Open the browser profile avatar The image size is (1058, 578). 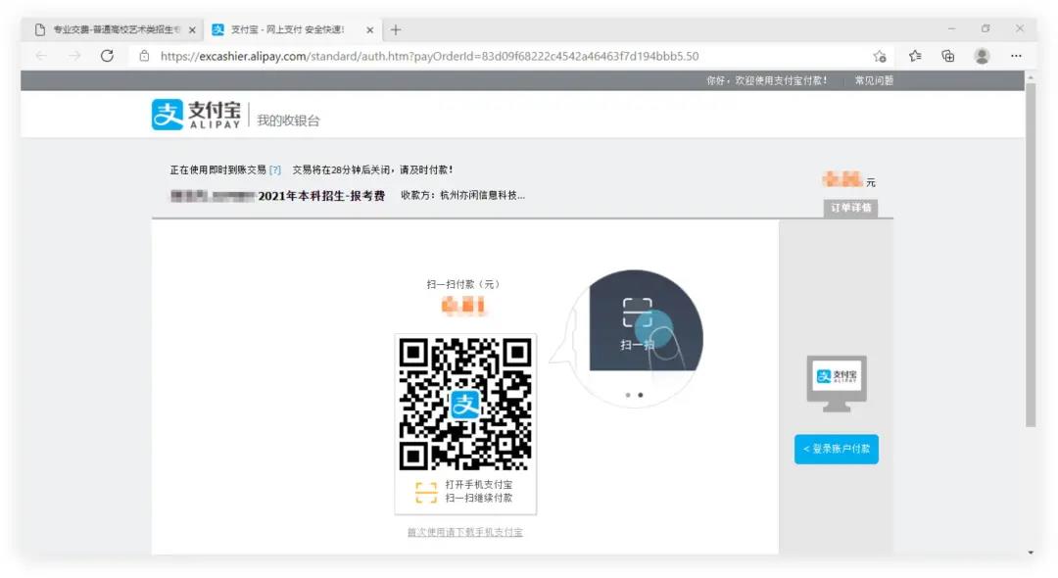coord(982,56)
